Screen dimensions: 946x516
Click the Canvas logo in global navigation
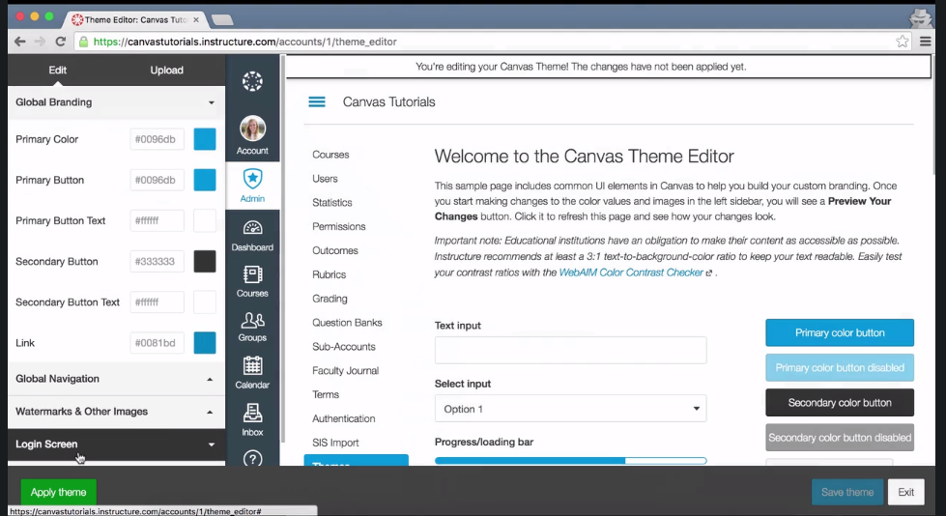[252, 81]
